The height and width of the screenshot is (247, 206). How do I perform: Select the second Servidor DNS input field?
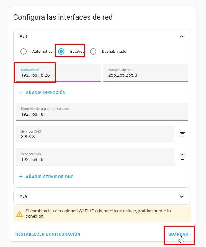coord(95,159)
